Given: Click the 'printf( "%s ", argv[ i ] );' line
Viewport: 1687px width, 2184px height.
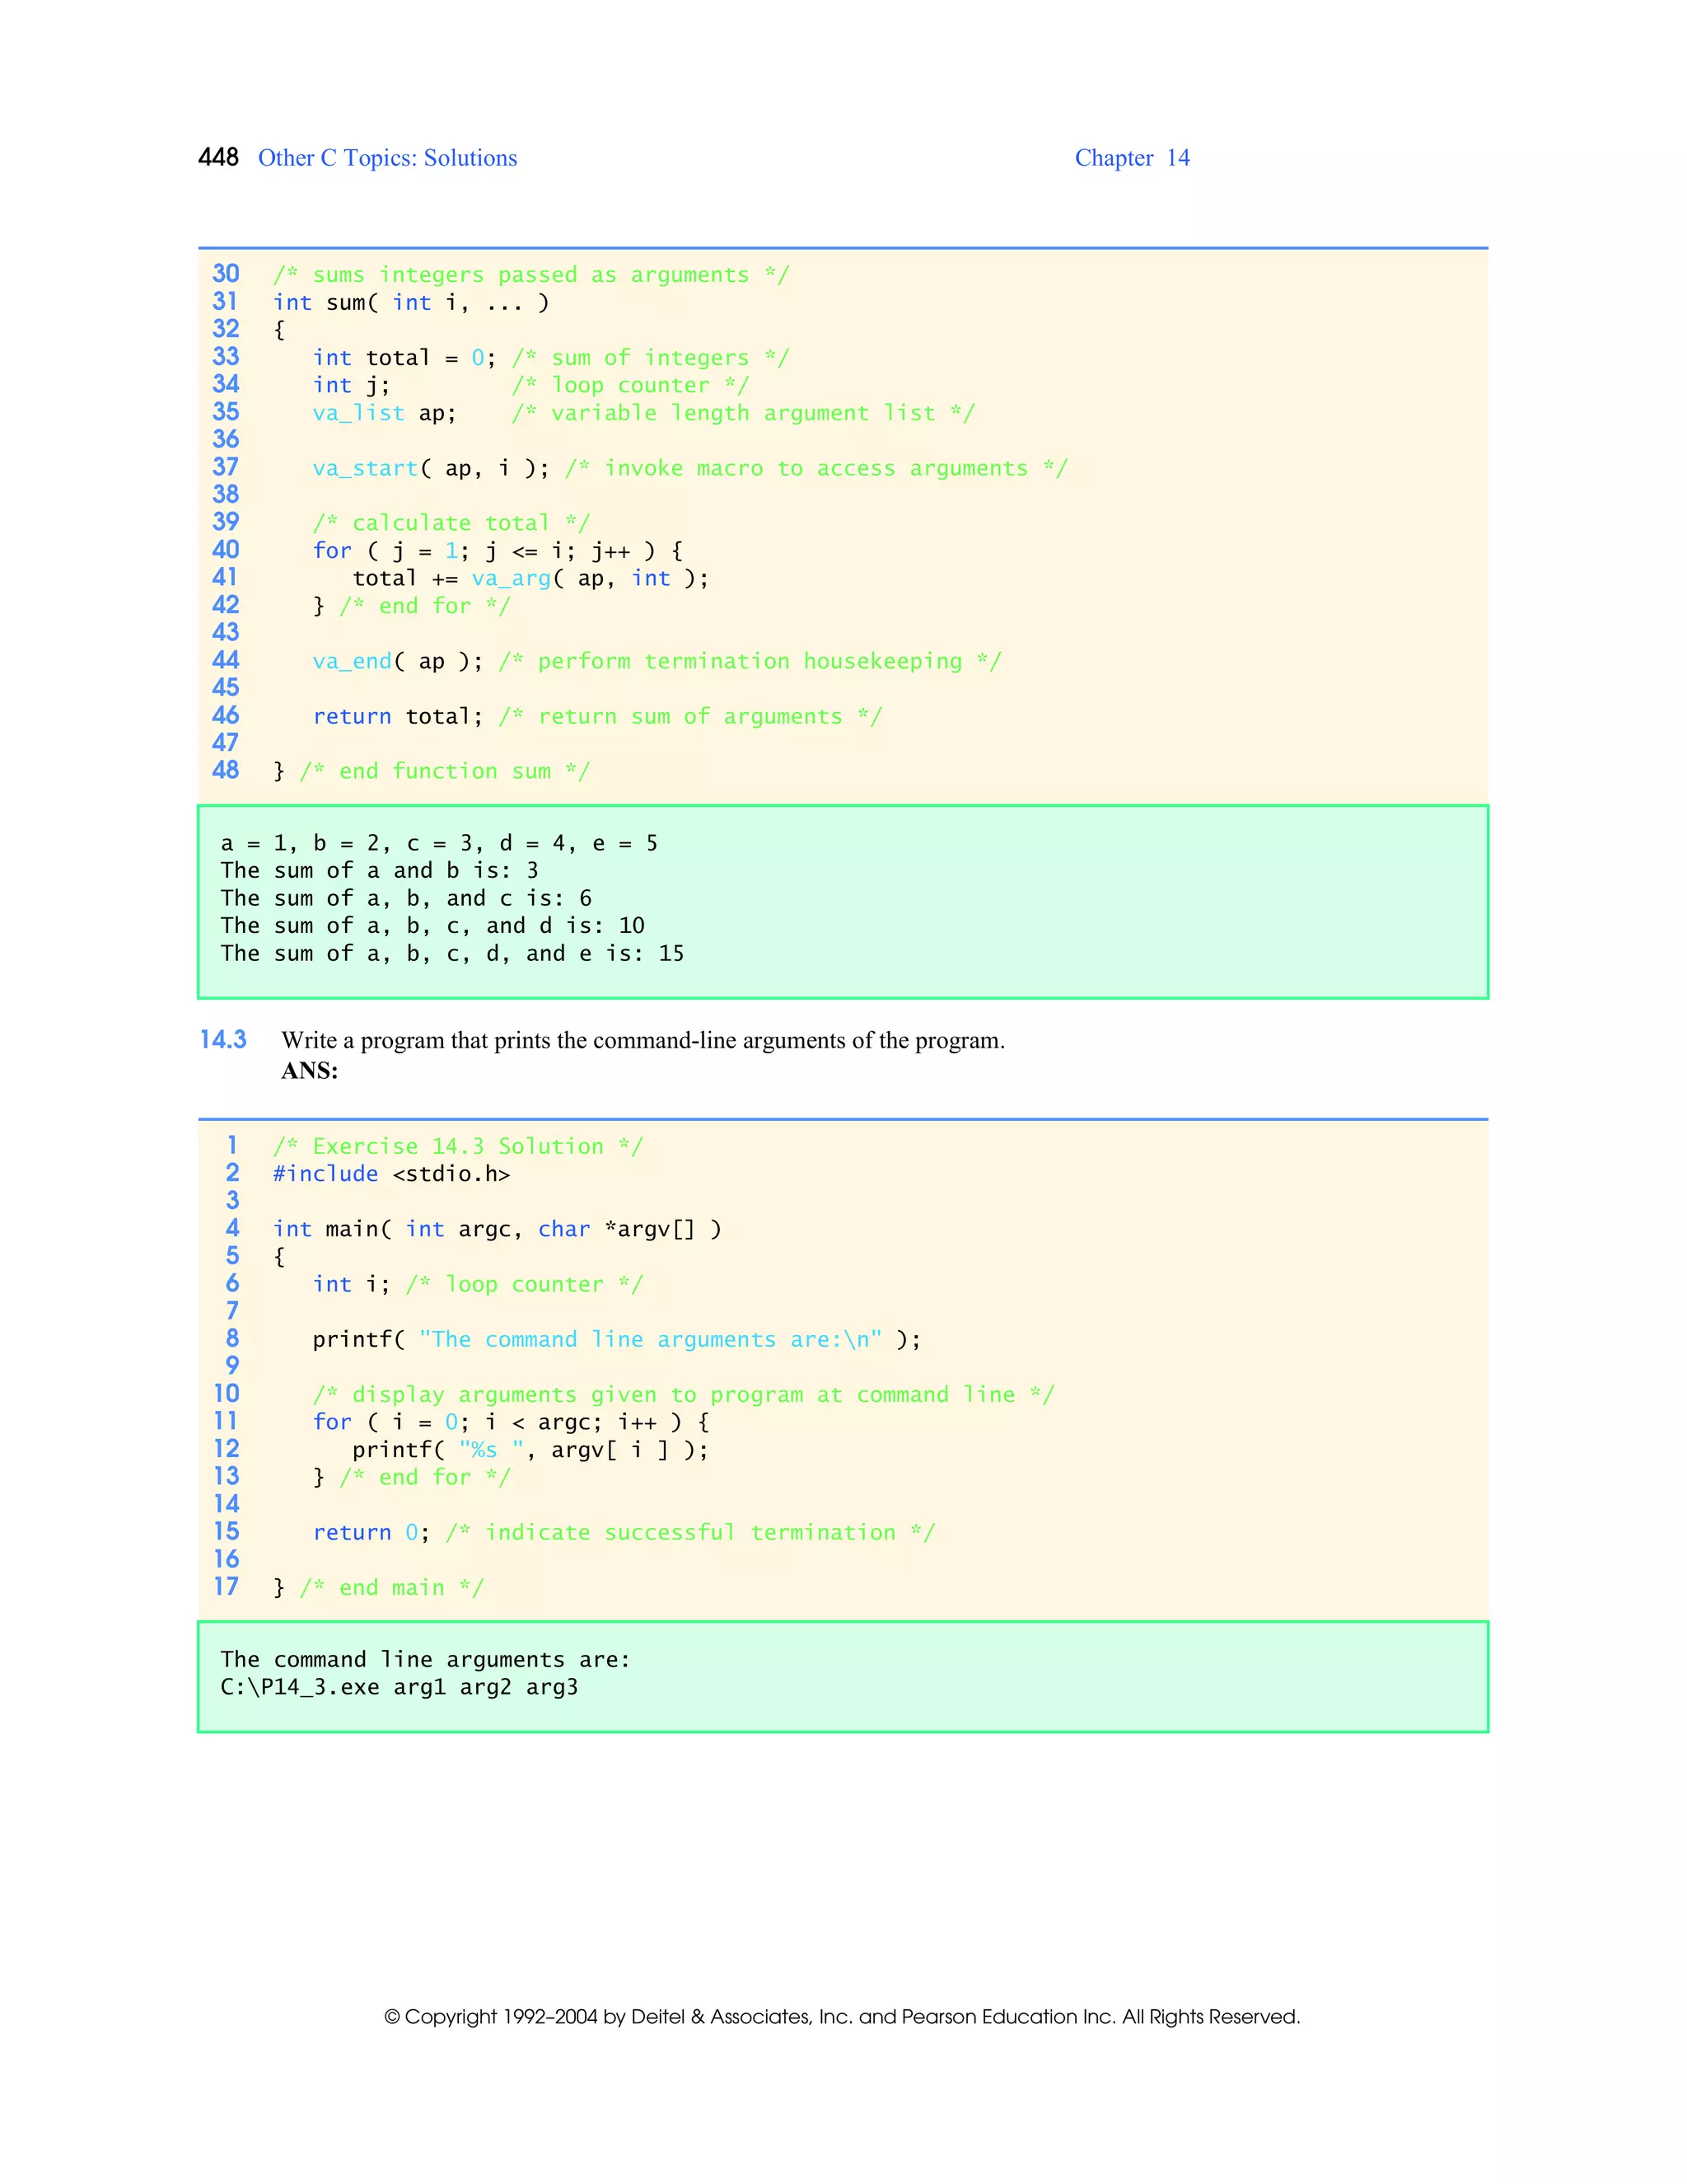Looking at the screenshot, I should pos(530,1450).
